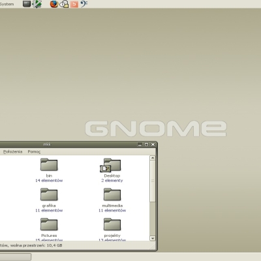Launch the bass clef music application
The width and height of the screenshot is (261, 261).
pyautogui.click(x=84, y=4)
